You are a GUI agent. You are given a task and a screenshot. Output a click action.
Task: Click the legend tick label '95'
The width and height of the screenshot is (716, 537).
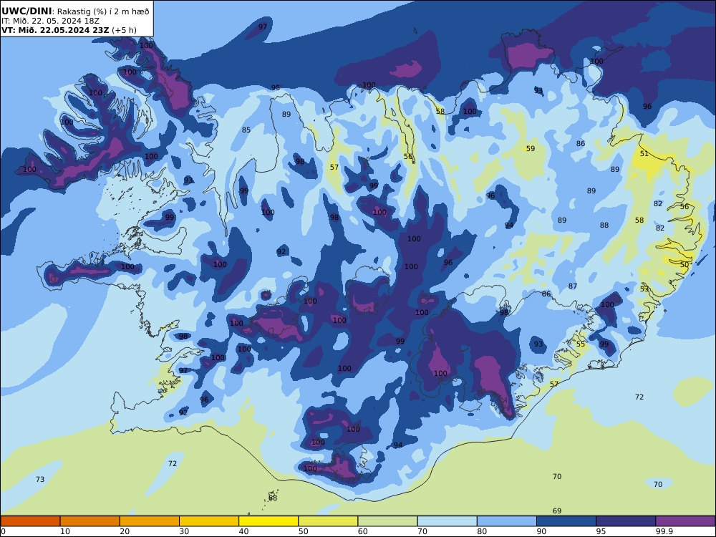(x=601, y=531)
